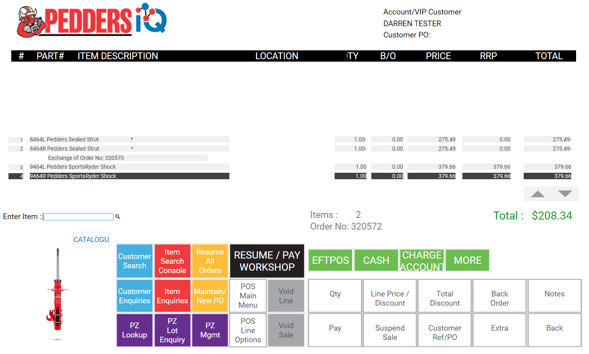Click the Pedders iQ logo
Screen dimensions: 589x354
pyautogui.click(x=92, y=20)
